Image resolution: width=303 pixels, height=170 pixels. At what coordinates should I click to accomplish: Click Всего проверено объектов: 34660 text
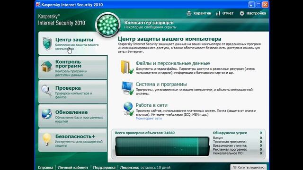click(144, 133)
